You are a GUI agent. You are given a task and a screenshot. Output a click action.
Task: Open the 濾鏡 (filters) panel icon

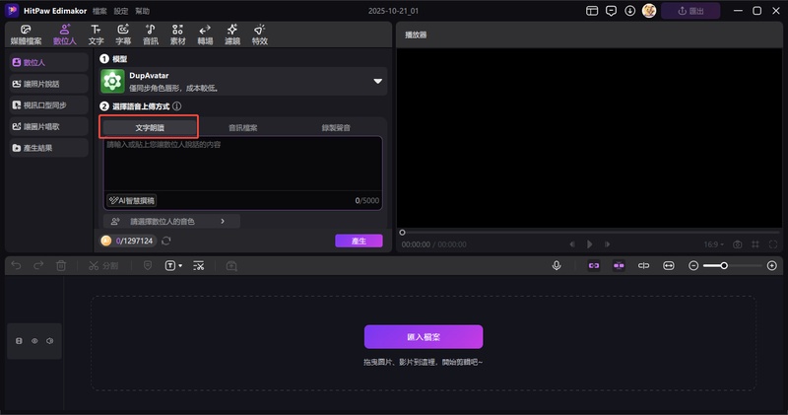point(231,35)
